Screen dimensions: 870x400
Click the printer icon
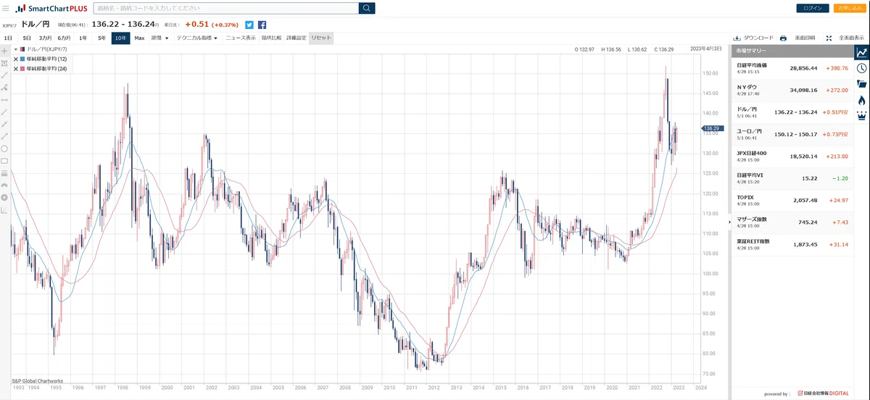[x=783, y=38]
